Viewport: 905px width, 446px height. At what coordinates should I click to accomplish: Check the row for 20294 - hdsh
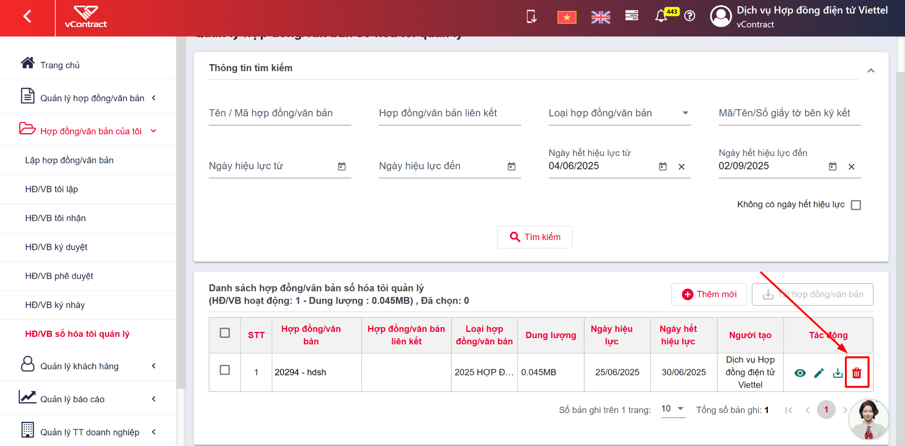click(x=225, y=370)
